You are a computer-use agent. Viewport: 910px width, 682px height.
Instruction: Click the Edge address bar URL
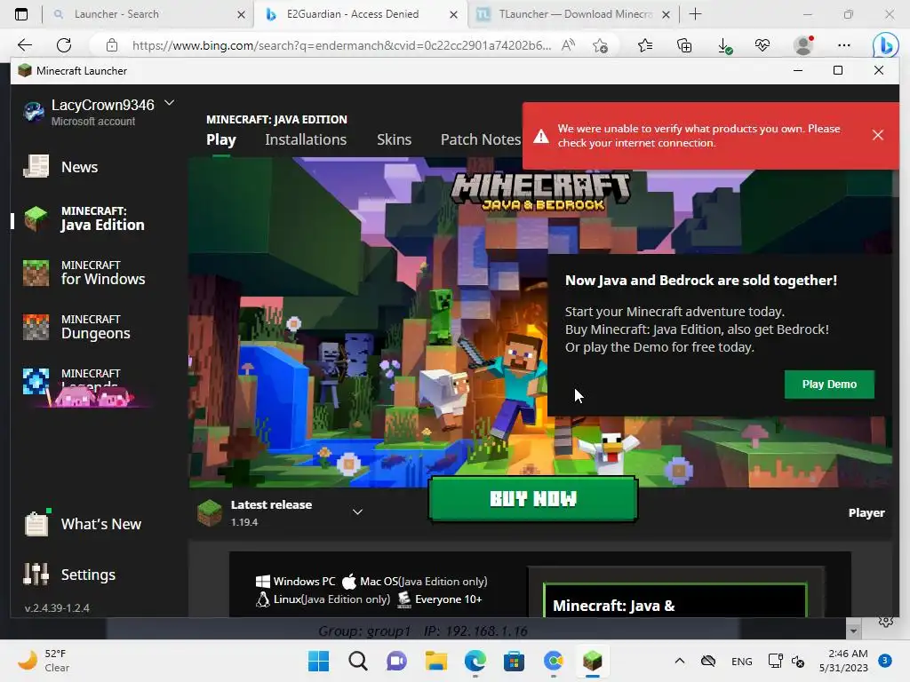coord(341,45)
